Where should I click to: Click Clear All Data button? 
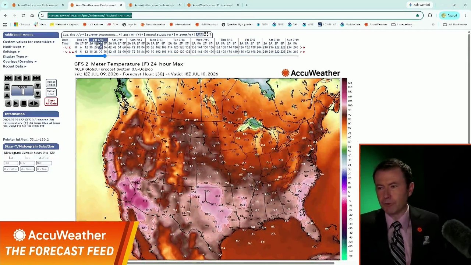coord(51,102)
